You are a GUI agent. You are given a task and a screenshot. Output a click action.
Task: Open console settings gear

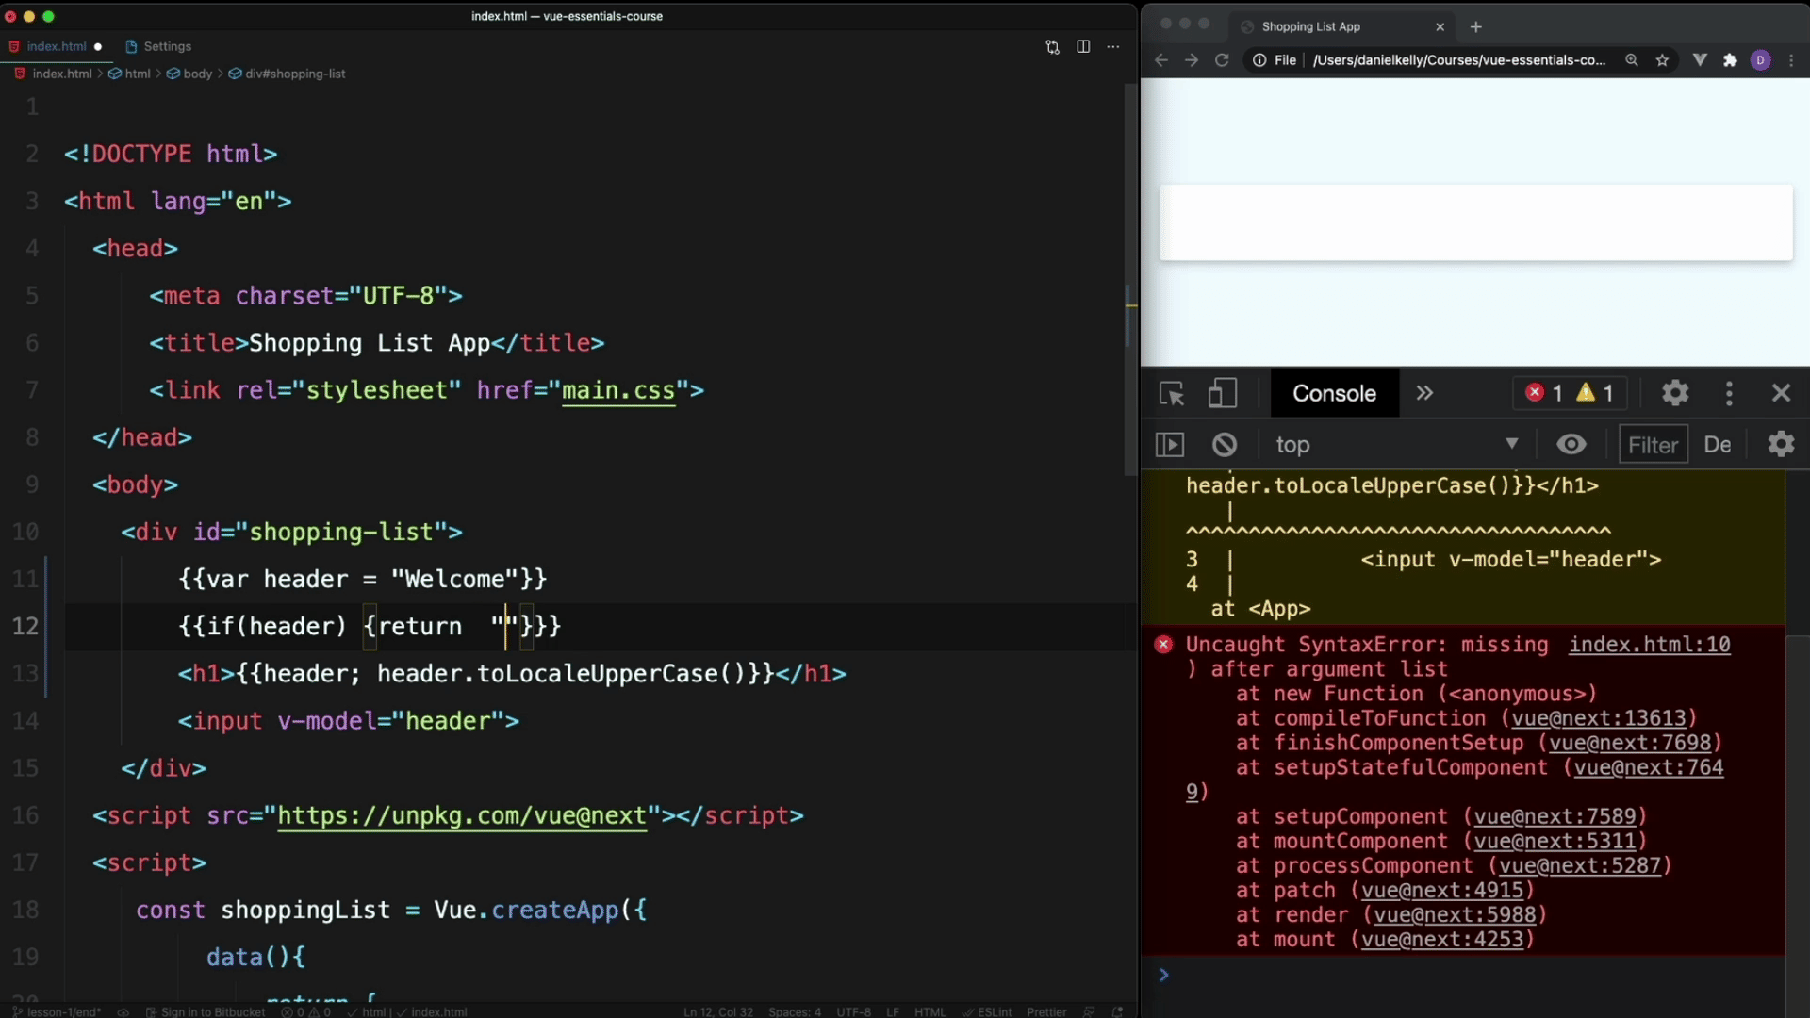point(1781,444)
